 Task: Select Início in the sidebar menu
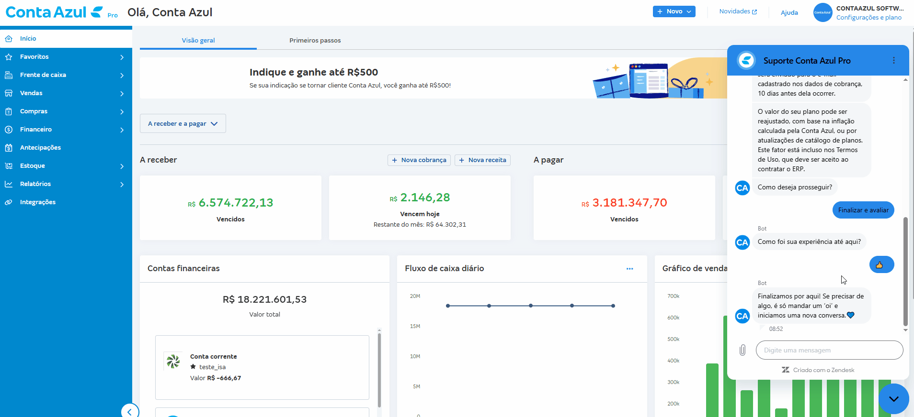click(x=66, y=39)
